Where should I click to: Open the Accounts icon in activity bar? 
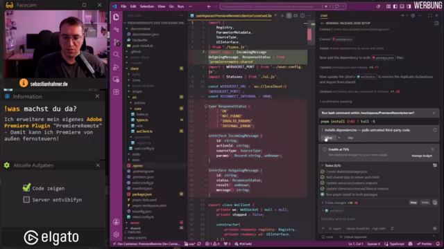(x=116, y=222)
